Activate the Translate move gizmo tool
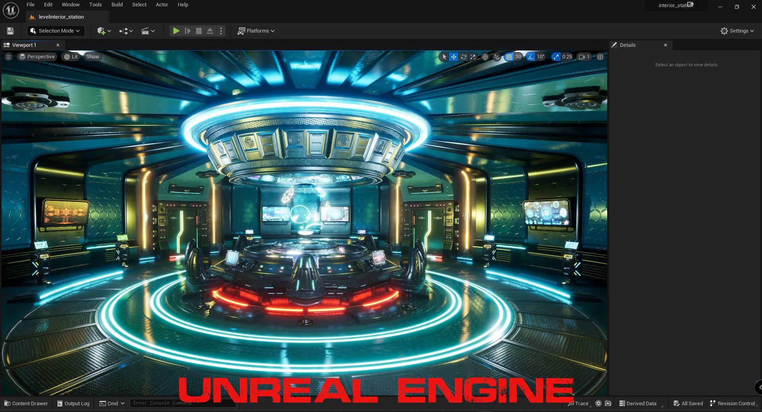Viewport: 762px width, 412px height. click(454, 57)
